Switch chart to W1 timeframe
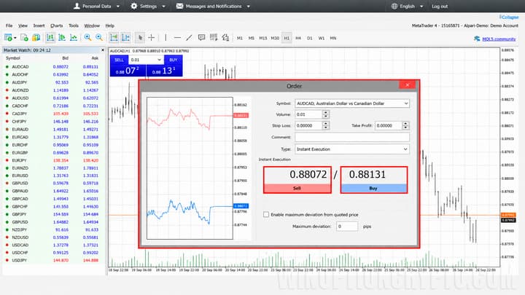The height and width of the screenshot is (295, 525). click(x=322, y=38)
